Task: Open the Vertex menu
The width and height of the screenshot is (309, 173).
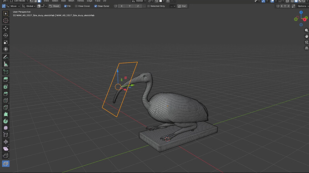Action: (80, 1)
